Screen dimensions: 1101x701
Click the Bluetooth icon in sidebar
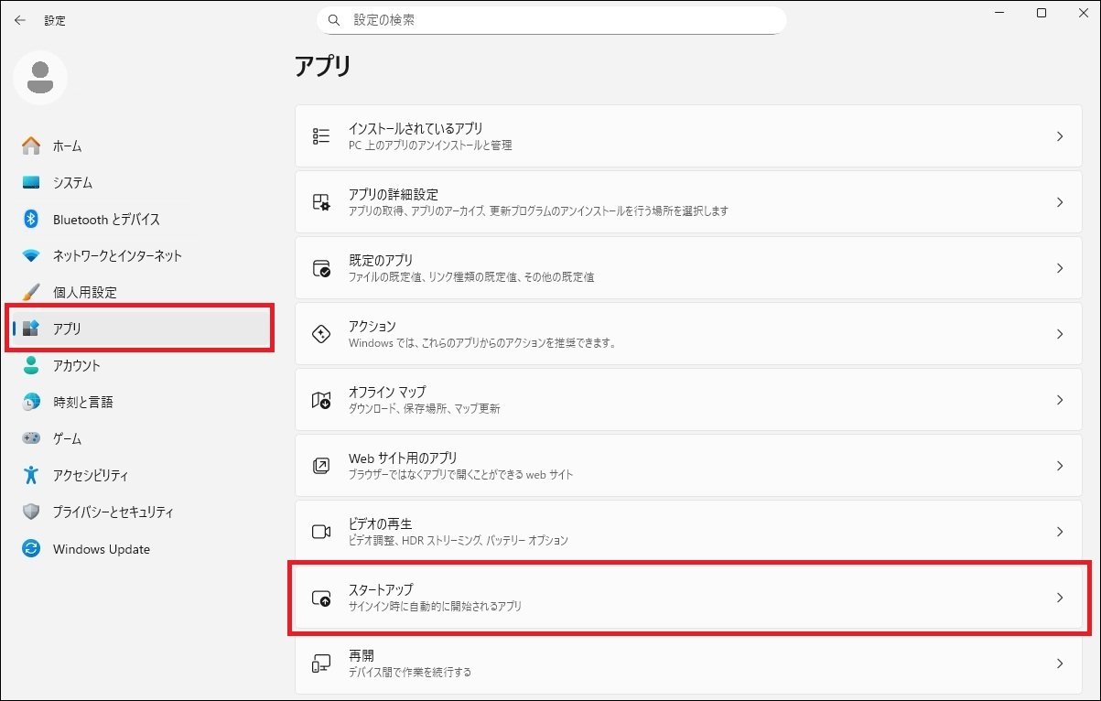pyautogui.click(x=31, y=219)
